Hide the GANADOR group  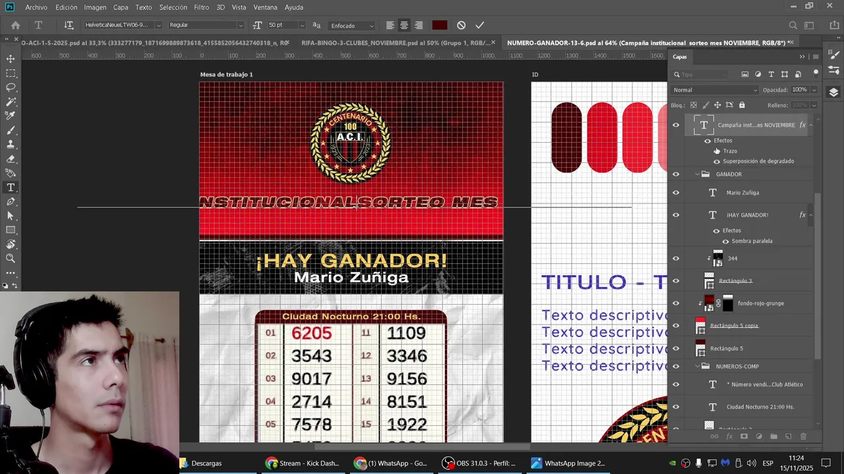click(675, 174)
